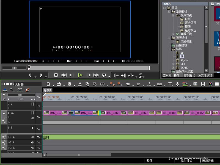This screenshot has width=220, height=165.
Task: Collapse the 转场 folder
Action: click(169, 49)
